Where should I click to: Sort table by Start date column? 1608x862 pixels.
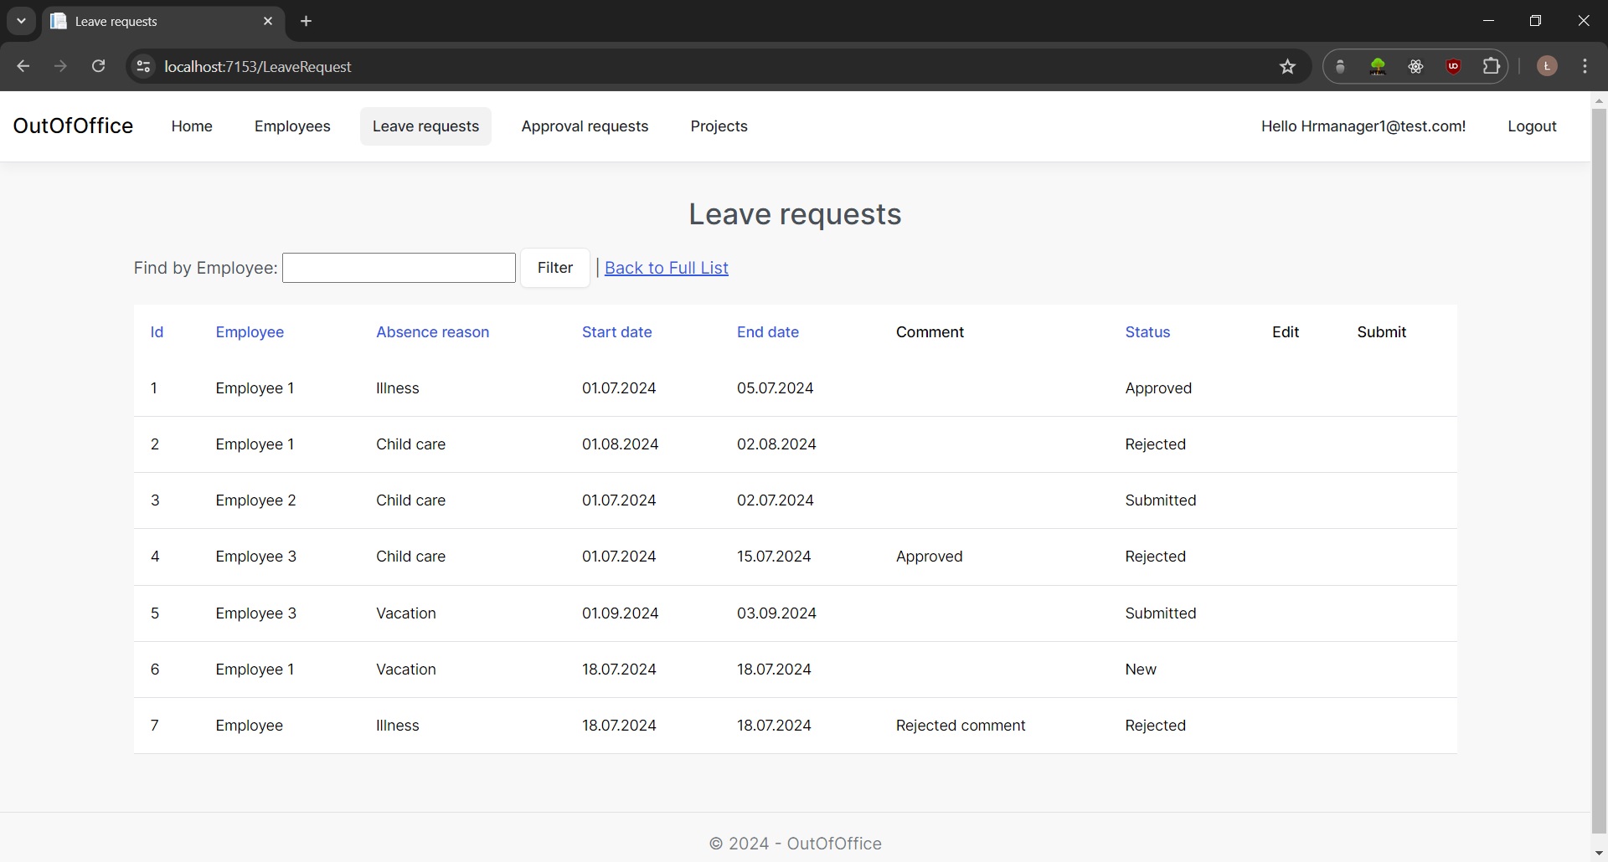point(616,332)
